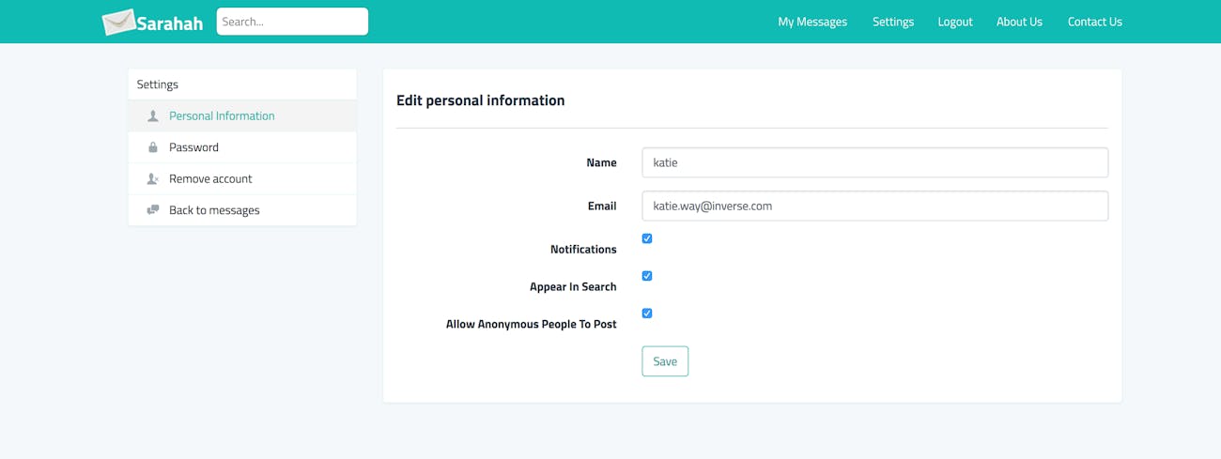Open Settings in the top navigation bar
The width and height of the screenshot is (1221, 459).
coord(893,22)
